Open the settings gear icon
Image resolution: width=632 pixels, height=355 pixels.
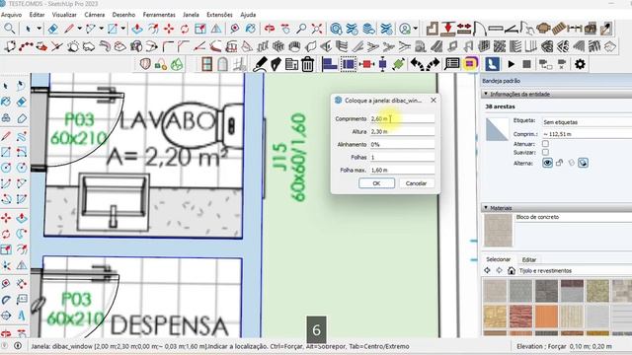tap(580, 64)
